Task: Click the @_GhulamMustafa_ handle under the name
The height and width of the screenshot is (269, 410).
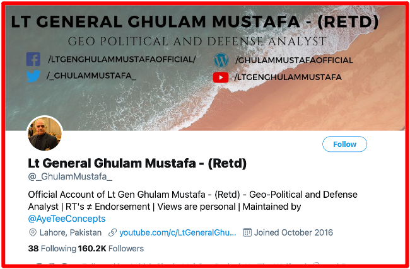Action: tap(70, 176)
